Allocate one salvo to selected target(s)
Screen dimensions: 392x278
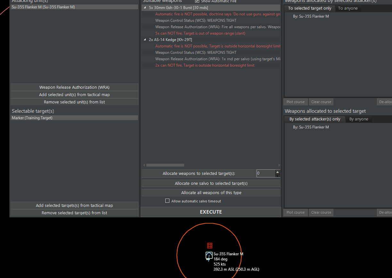tap(211, 183)
